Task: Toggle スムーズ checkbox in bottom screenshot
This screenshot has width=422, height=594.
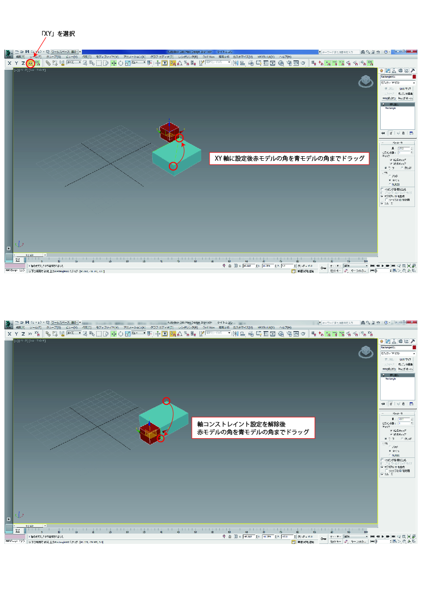Action: (x=382, y=475)
